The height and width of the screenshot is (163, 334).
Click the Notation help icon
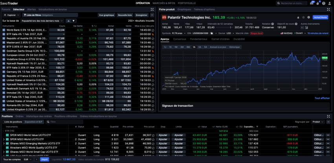pyautogui.click(x=272, y=24)
